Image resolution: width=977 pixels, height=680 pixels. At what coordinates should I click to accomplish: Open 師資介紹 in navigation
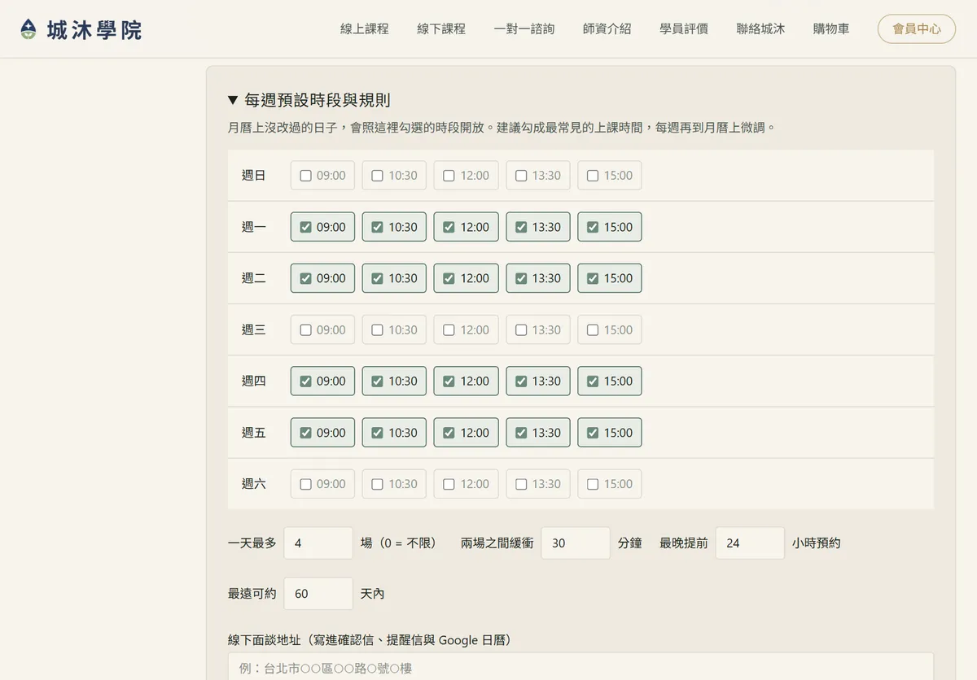[607, 28]
